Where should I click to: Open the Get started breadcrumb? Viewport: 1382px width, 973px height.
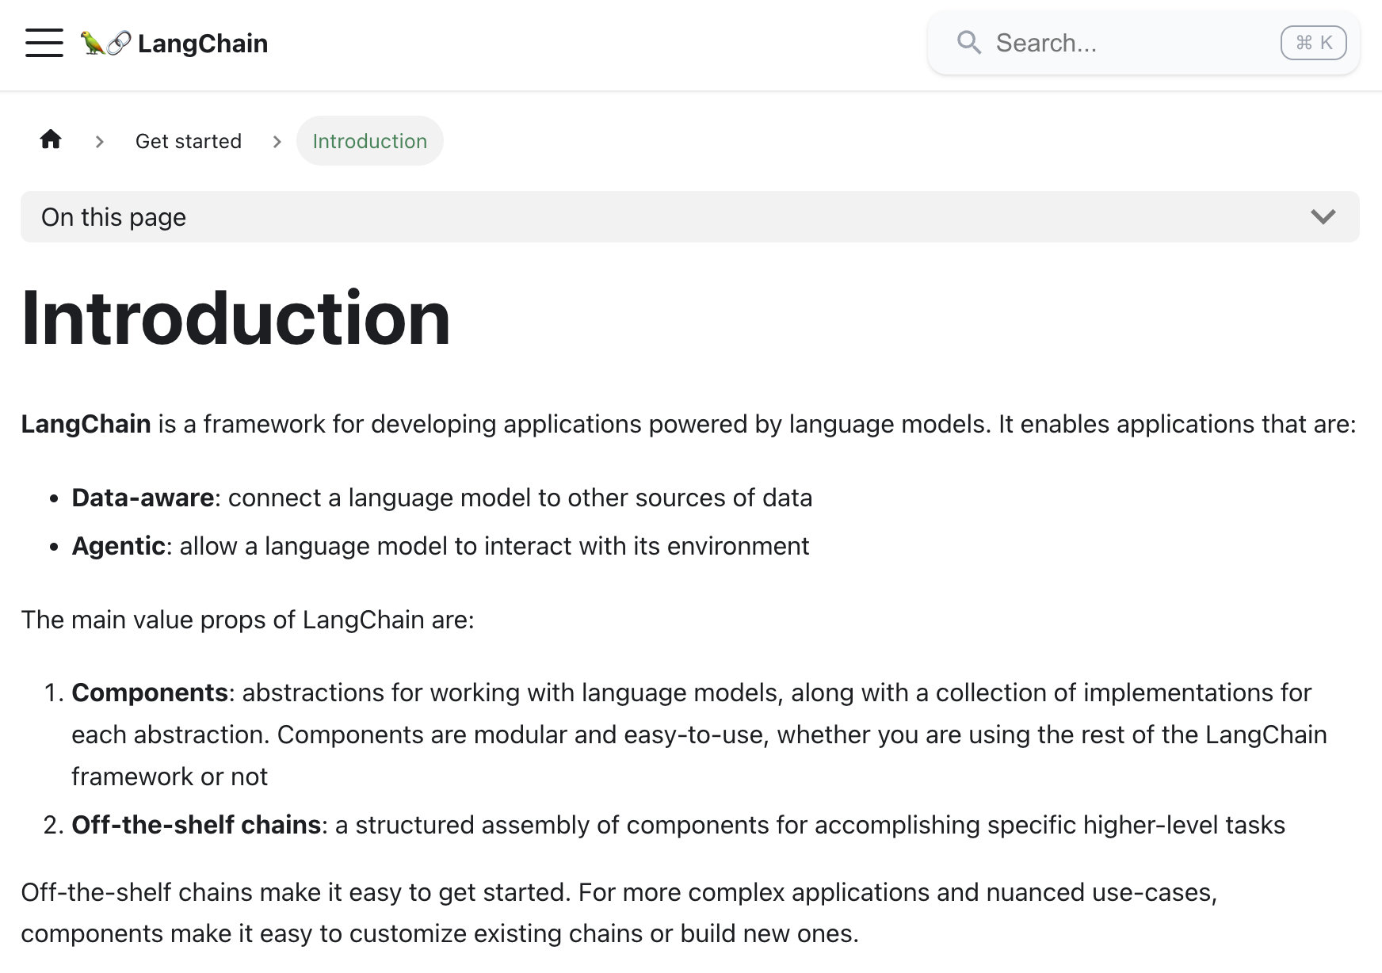coord(189,141)
